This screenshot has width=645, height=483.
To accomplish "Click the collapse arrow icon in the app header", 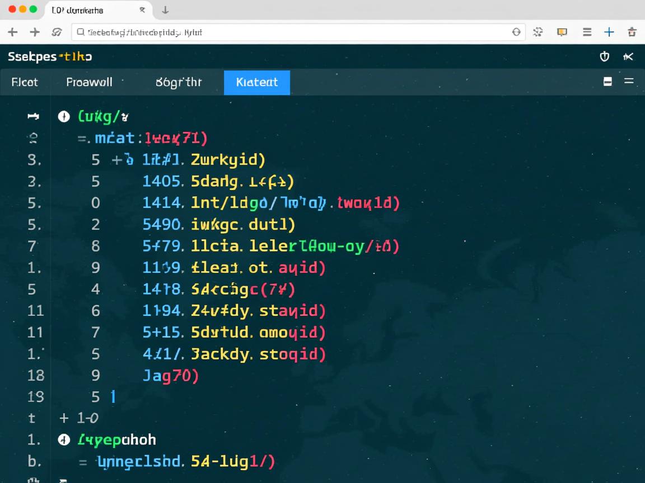I will pyautogui.click(x=628, y=56).
